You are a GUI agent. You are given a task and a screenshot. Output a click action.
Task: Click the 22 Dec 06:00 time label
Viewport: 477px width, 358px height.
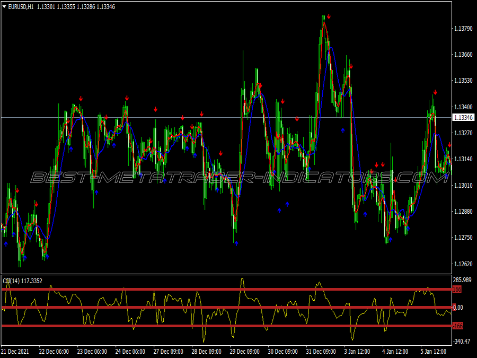tap(54, 351)
